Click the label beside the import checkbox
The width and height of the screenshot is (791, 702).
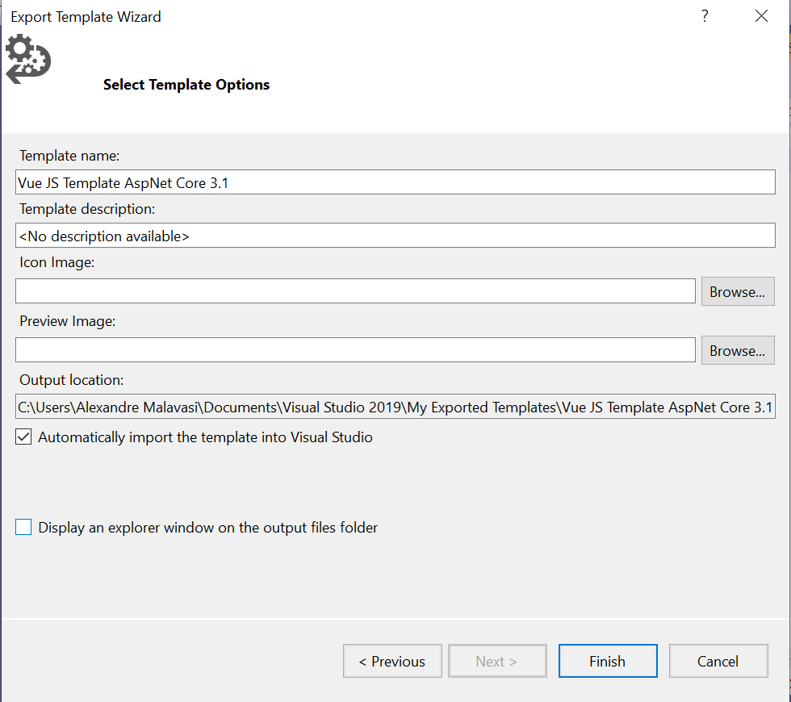205,437
